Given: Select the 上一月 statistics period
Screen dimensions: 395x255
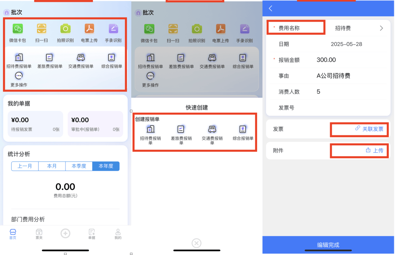Looking at the screenshot, I should pos(25,166).
